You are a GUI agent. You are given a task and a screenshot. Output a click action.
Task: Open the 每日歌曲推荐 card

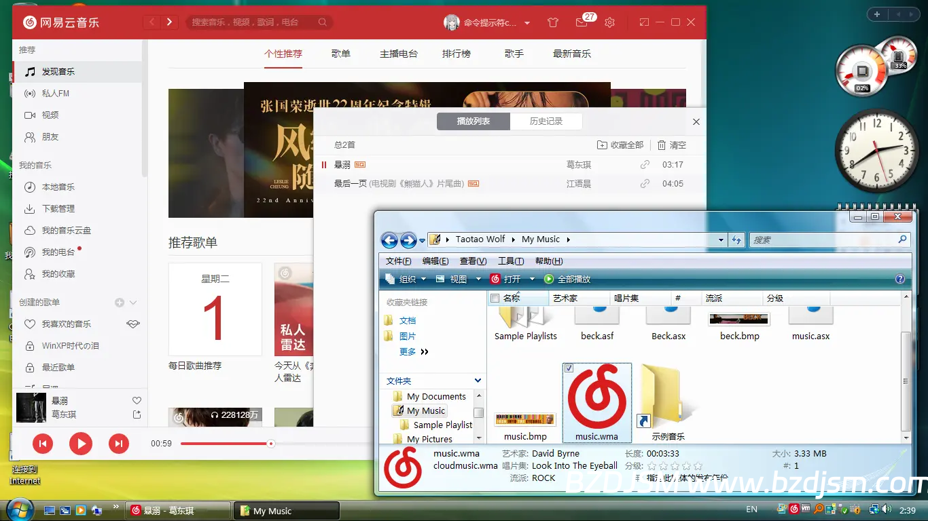(215, 309)
